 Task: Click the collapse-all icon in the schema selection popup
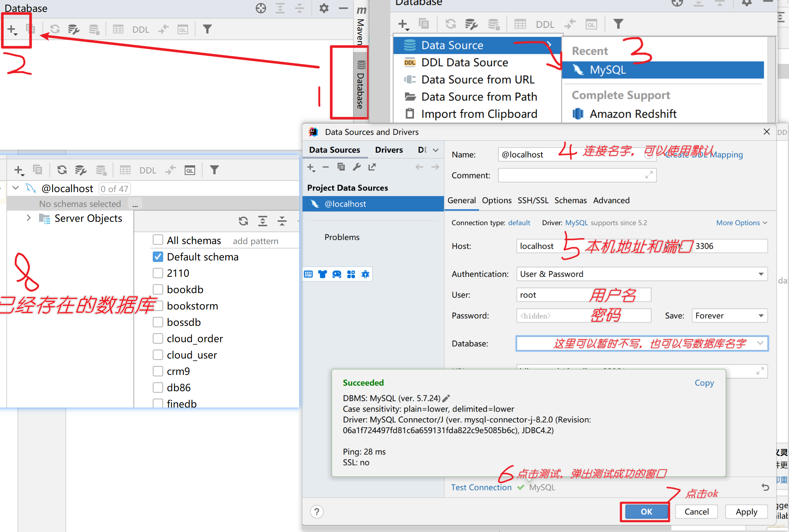282,221
